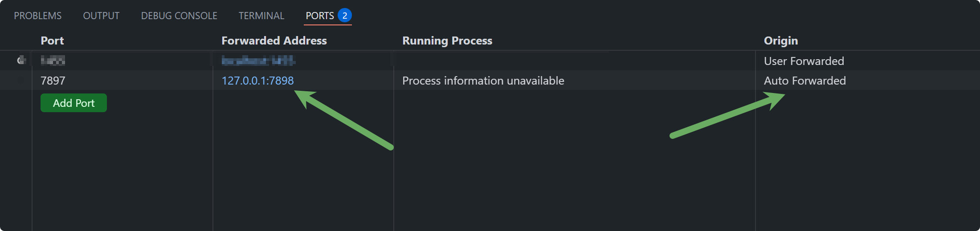Click the PORTS badge showing 2
Image resolution: width=980 pixels, height=231 pixels.
tap(345, 16)
